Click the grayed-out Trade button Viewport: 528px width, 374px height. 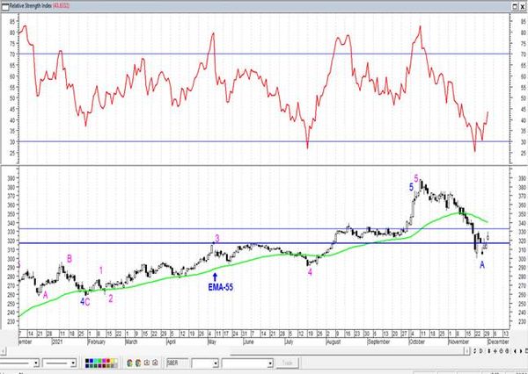pos(287,363)
